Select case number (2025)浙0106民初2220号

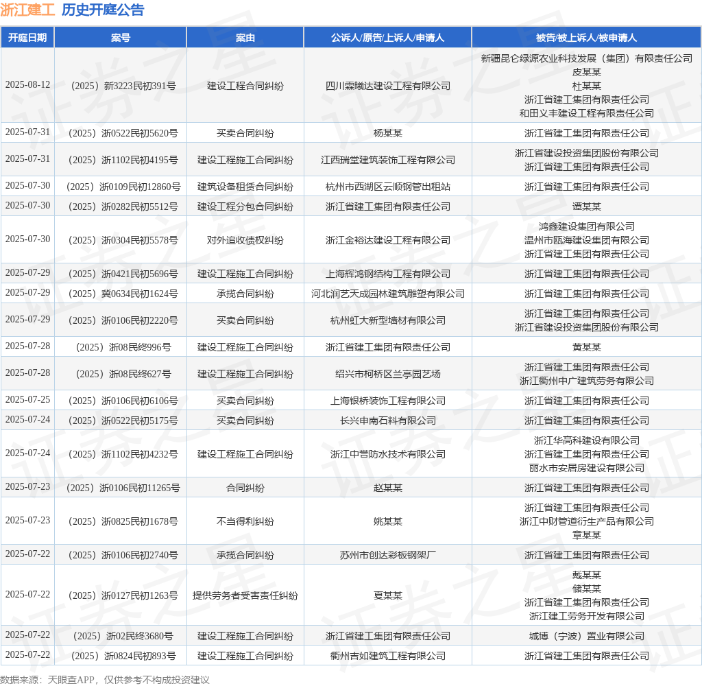coord(123,320)
